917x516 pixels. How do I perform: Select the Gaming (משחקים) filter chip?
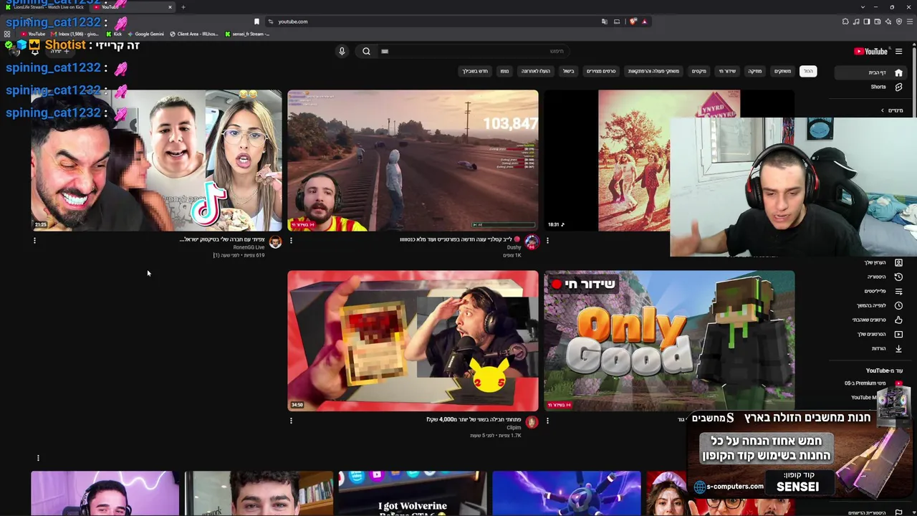(x=782, y=71)
